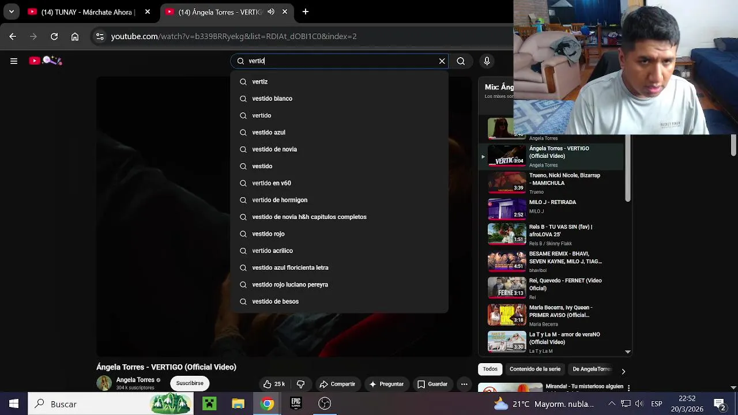Open the Preguntar AI button
The image size is (738, 415).
coord(386,384)
